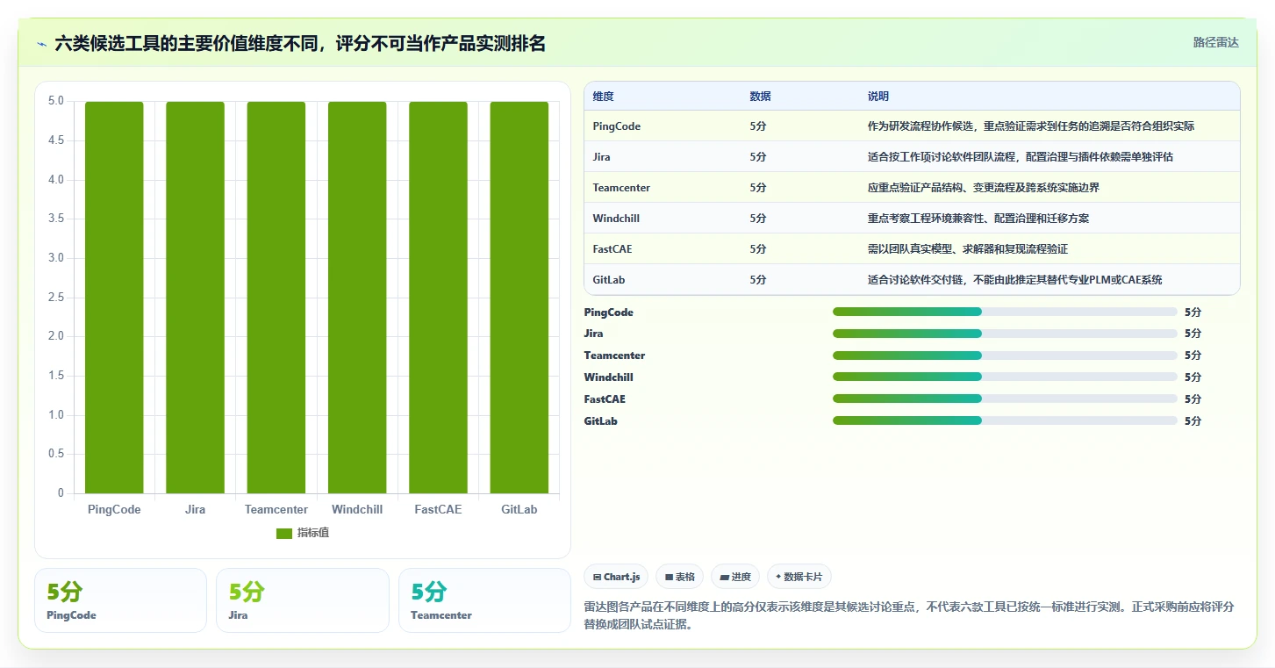Click the 指标值 legend label
Viewport: 1275px width, 668px height.
pyautogui.click(x=312, y=533)
